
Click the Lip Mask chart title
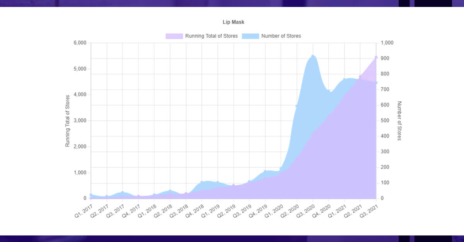point(234,22)
